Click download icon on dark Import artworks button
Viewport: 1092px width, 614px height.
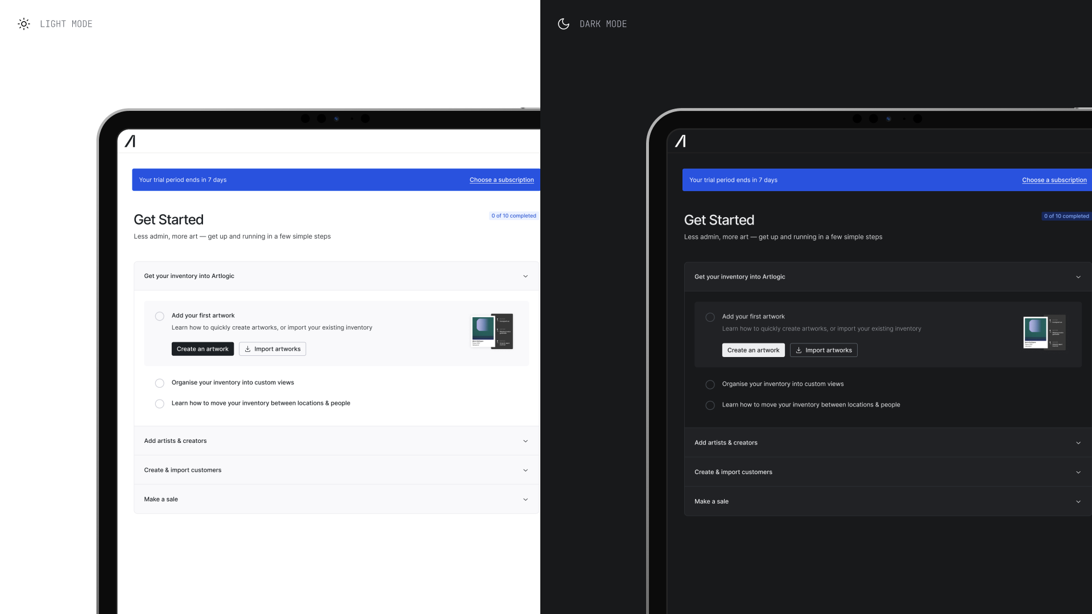(x=799, y=350)
